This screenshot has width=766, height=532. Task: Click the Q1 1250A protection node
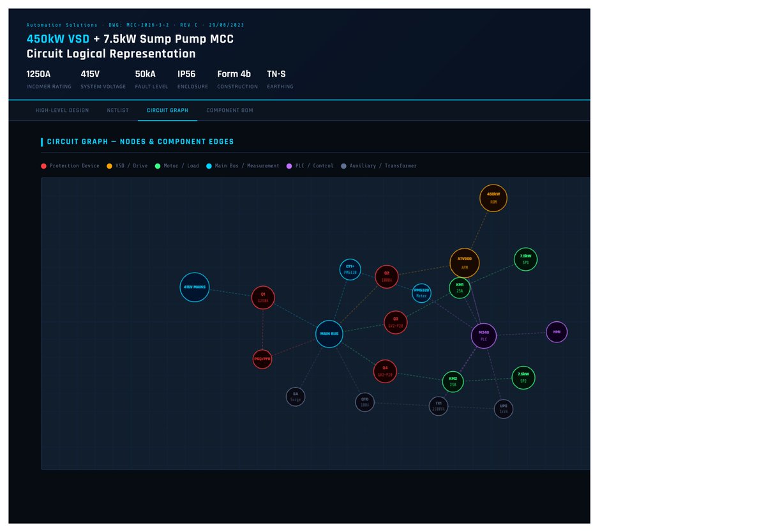263,298
